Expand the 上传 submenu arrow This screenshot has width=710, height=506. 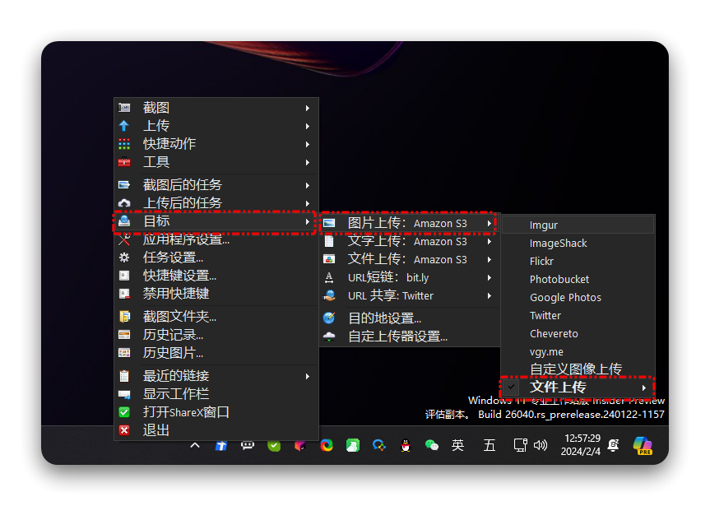308,127
